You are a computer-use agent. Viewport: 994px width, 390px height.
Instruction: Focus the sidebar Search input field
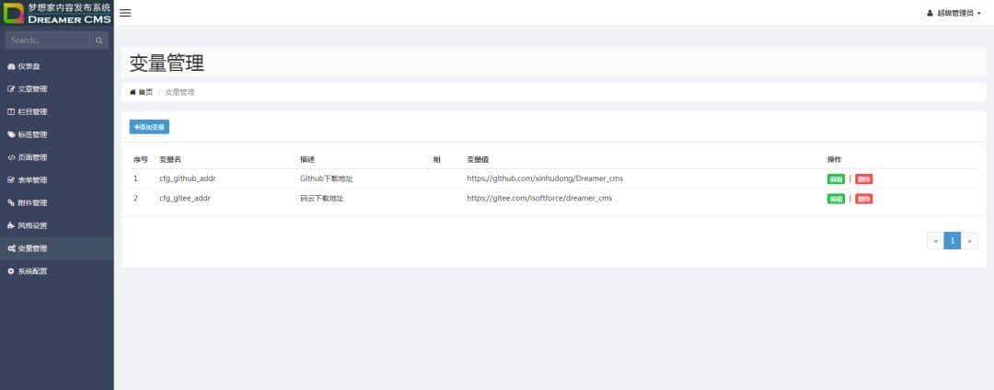[48, 40]
